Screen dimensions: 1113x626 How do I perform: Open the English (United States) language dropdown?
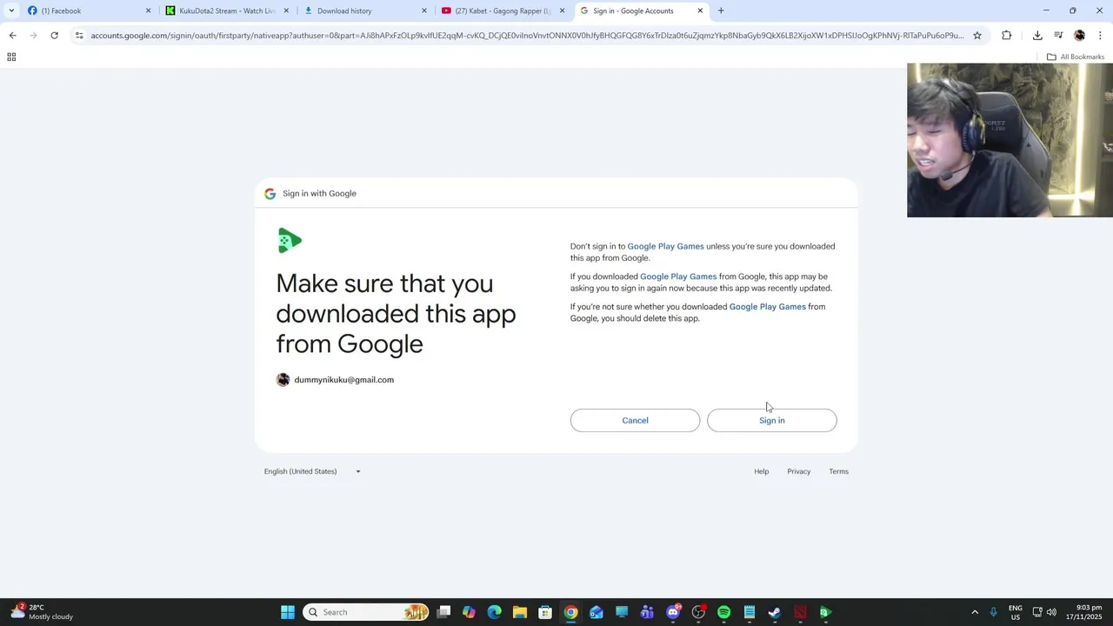click(312, 471)
